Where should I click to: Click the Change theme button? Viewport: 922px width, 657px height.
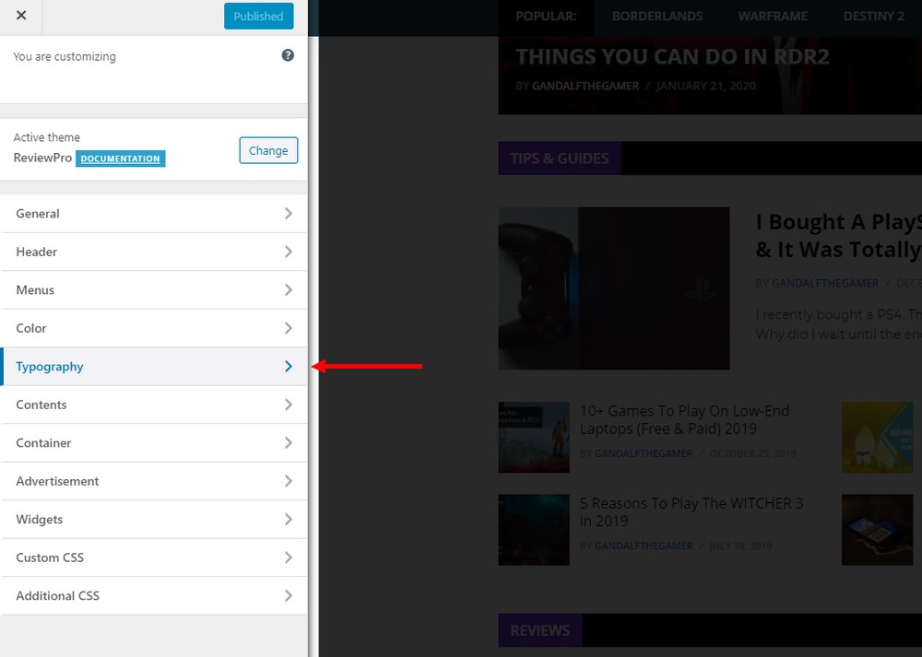[x=268, y=150]
